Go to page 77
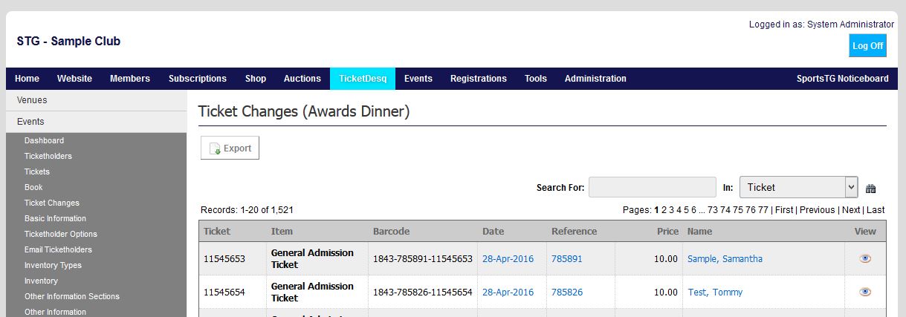906x317 pixels. pos(763,210)
